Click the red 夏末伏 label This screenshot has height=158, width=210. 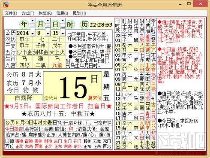coord(95,98)
